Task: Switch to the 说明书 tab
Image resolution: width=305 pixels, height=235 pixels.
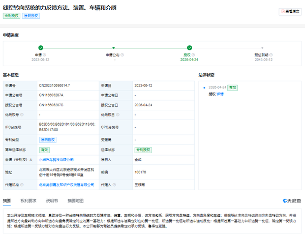Action: pos(52,201)
